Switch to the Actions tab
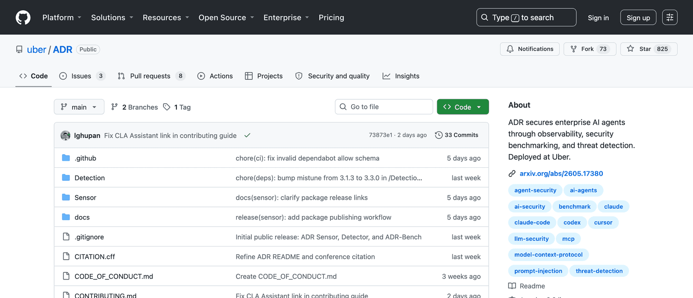This screenshot has width=693, height=298. tap(215, 76)
